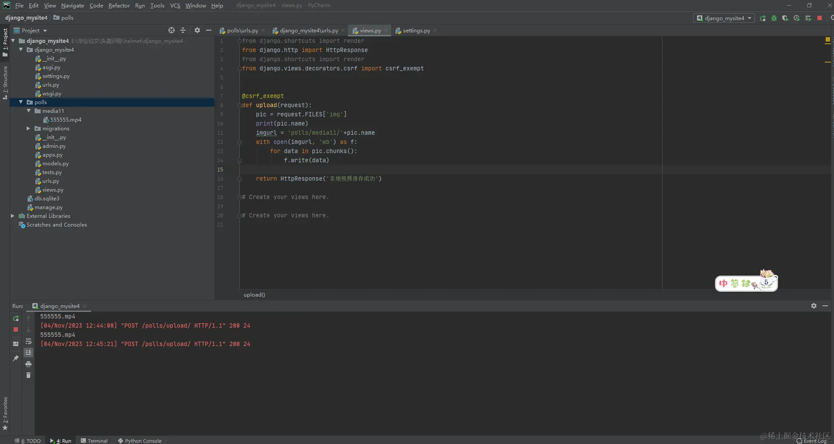Open the Terminal tool window button
Screen dimensions: 834x444
click(x=94, y=441)
